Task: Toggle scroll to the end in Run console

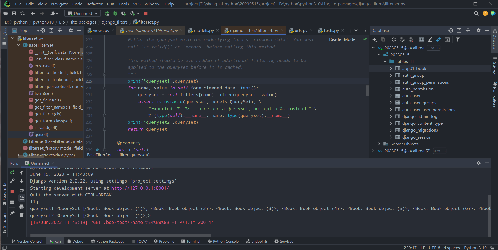Action: (x=22, y=198)
